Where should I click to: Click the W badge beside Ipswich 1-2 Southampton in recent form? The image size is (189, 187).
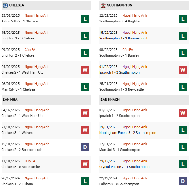[x=183, y=70]
